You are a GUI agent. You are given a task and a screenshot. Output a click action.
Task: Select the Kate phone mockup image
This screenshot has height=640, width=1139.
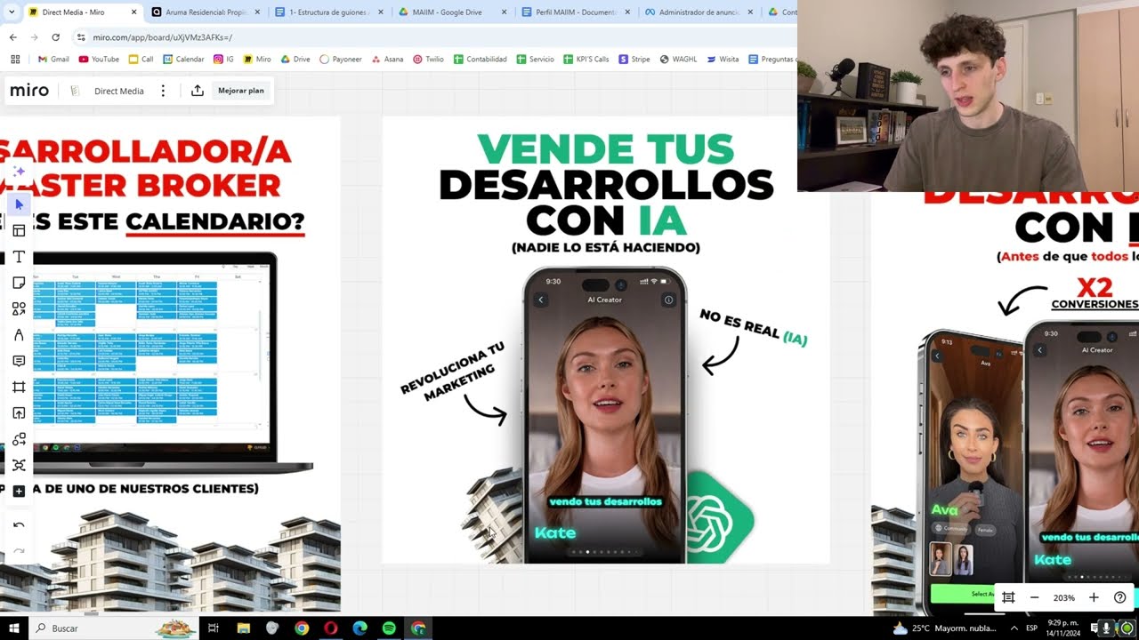click(605, 415)
